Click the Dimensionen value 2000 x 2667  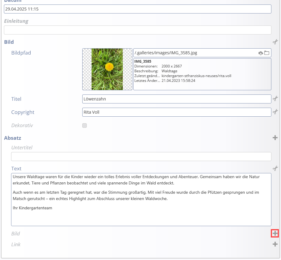[x=172, y=66]
